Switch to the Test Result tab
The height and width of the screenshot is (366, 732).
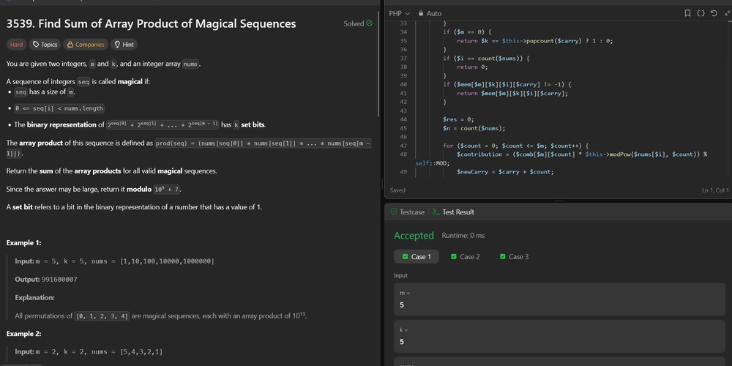457,212
